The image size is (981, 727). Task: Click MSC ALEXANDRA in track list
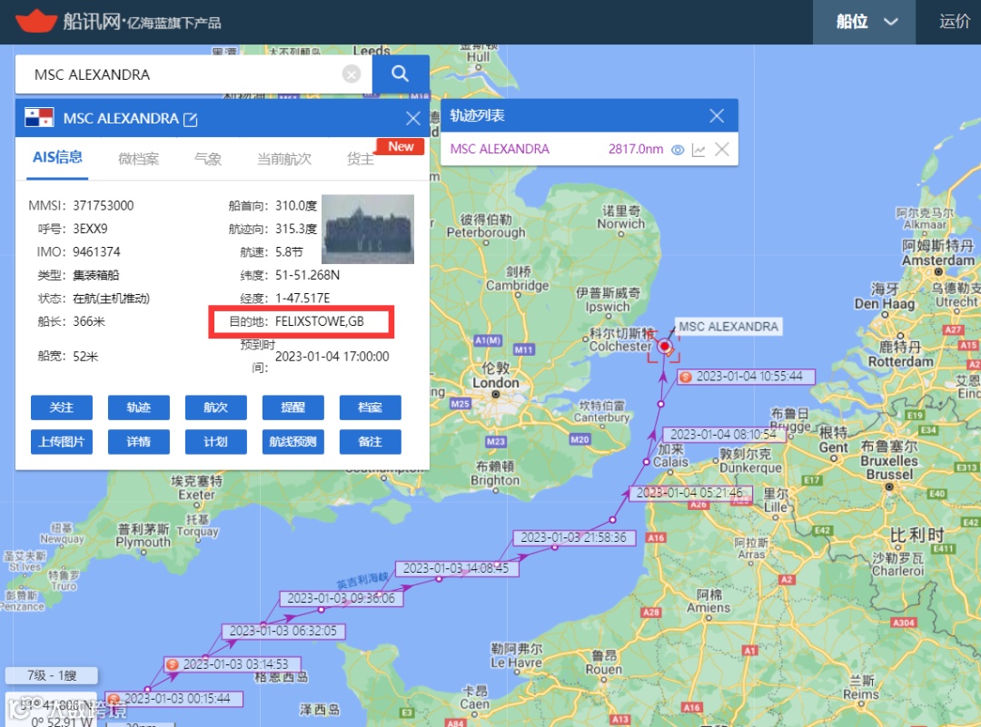click(500, 150)
